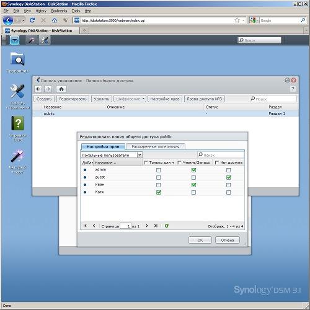The width and height of the screenshot is (310, 310).
Task: Refresh the user list with green arrow
Action: (x=167, y=226)
